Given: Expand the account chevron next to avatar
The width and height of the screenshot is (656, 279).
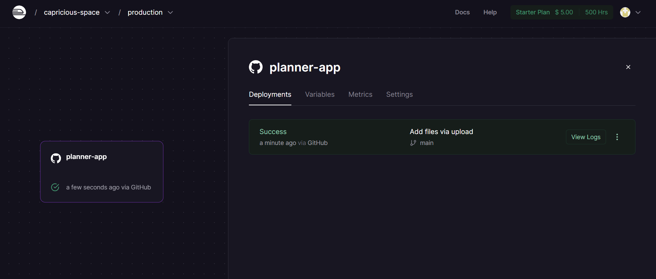Looking at the screenshot, I should click(x=638, y=12).
